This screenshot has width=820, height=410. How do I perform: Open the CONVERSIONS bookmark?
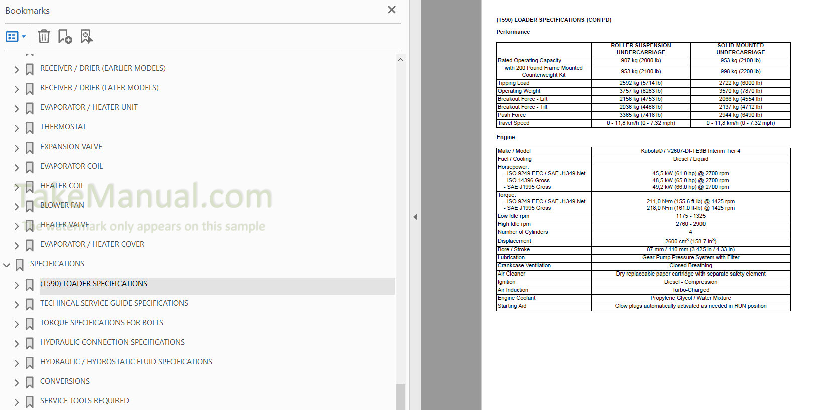[65, 381]
